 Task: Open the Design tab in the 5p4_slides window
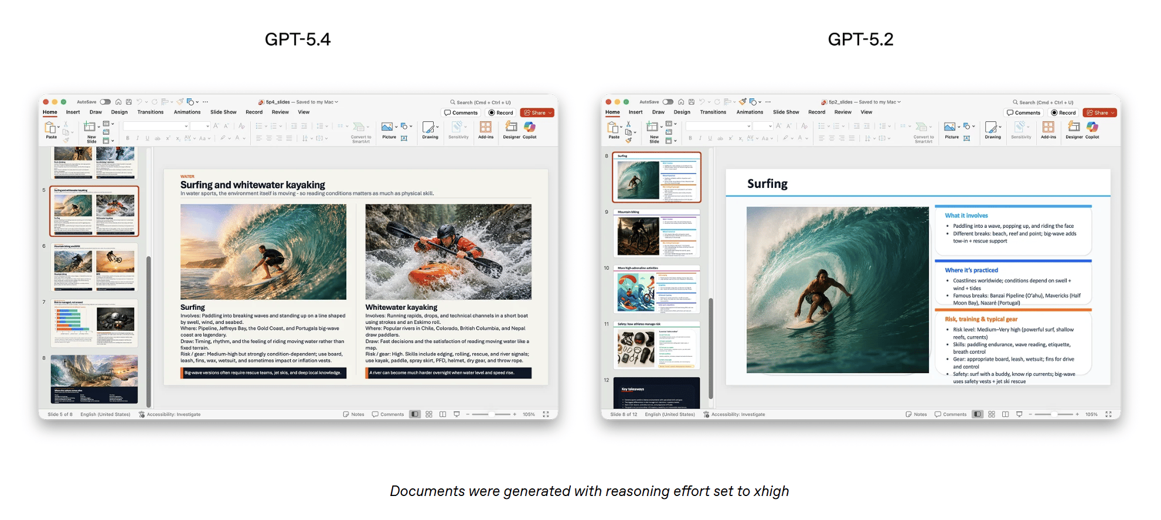tap(120, 112)
